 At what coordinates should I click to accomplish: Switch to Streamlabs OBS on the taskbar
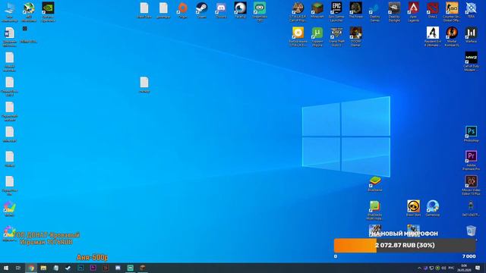(x=130, y=268)
